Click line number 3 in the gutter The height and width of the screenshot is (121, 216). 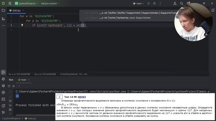[x=11, y=25]
